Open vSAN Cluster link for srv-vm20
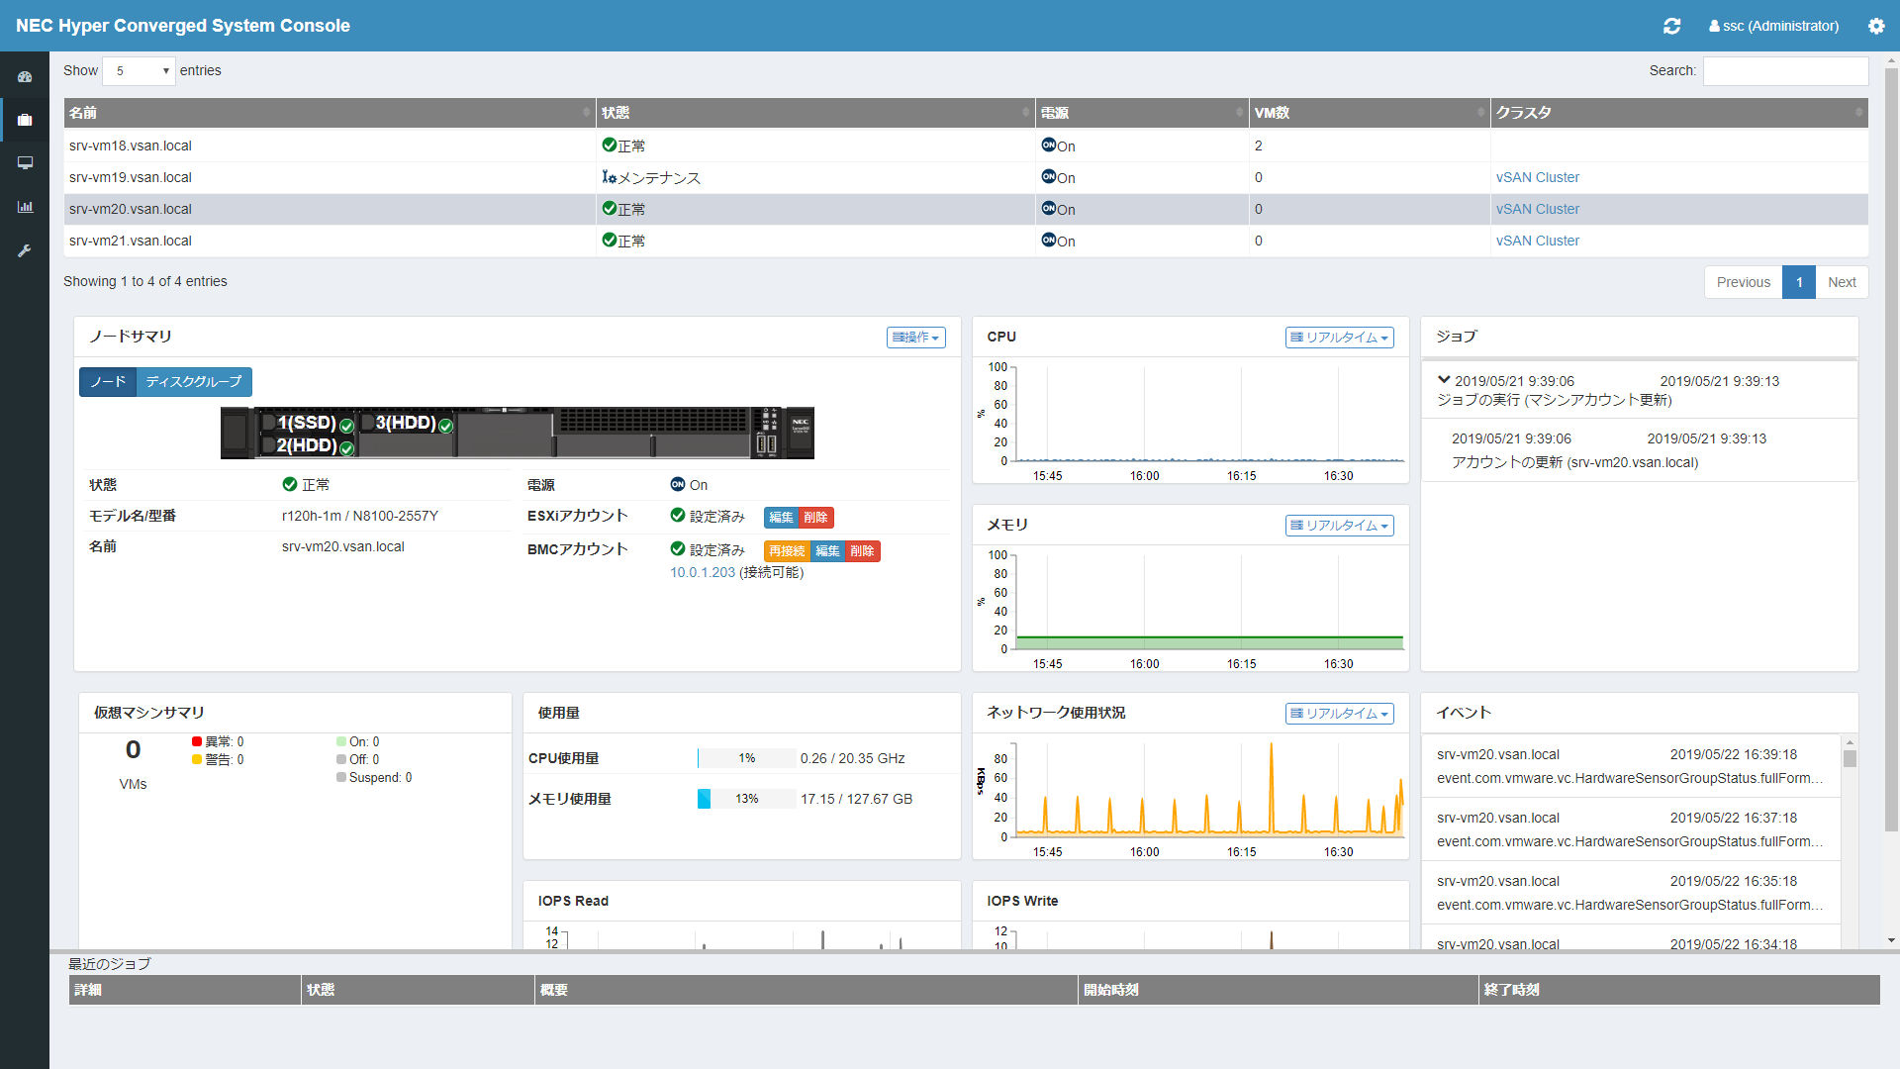 (1537, 209)
